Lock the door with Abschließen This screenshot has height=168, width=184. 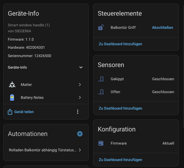coord(162,27)
